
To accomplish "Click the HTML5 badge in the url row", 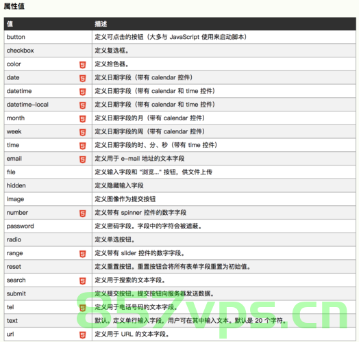I will [83, 334].
